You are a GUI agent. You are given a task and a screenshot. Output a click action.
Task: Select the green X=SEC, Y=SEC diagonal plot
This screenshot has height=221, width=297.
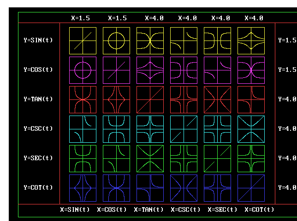pyautogui.click(x=218, y=158)
